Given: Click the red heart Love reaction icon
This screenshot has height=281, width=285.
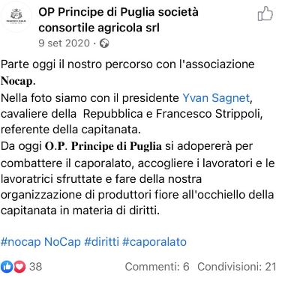Looking at the screenshot, I should point(19,267).
